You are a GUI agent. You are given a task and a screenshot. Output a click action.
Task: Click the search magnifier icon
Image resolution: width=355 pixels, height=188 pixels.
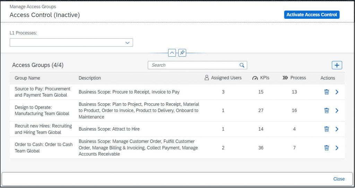click(242, 65)
